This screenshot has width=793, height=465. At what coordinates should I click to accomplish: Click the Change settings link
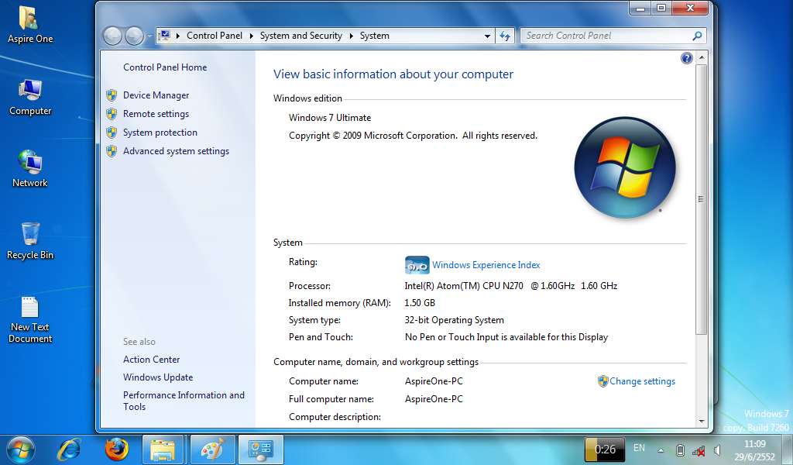pos(642,381)
